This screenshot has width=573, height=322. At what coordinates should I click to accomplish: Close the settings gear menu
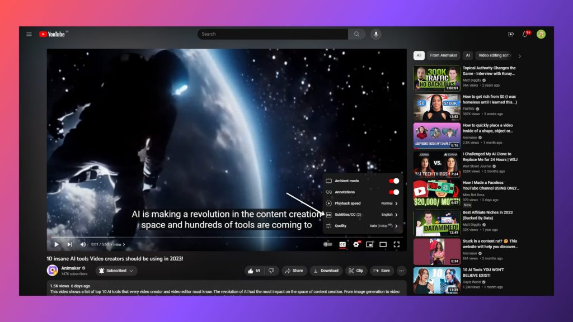click(356, 244)
